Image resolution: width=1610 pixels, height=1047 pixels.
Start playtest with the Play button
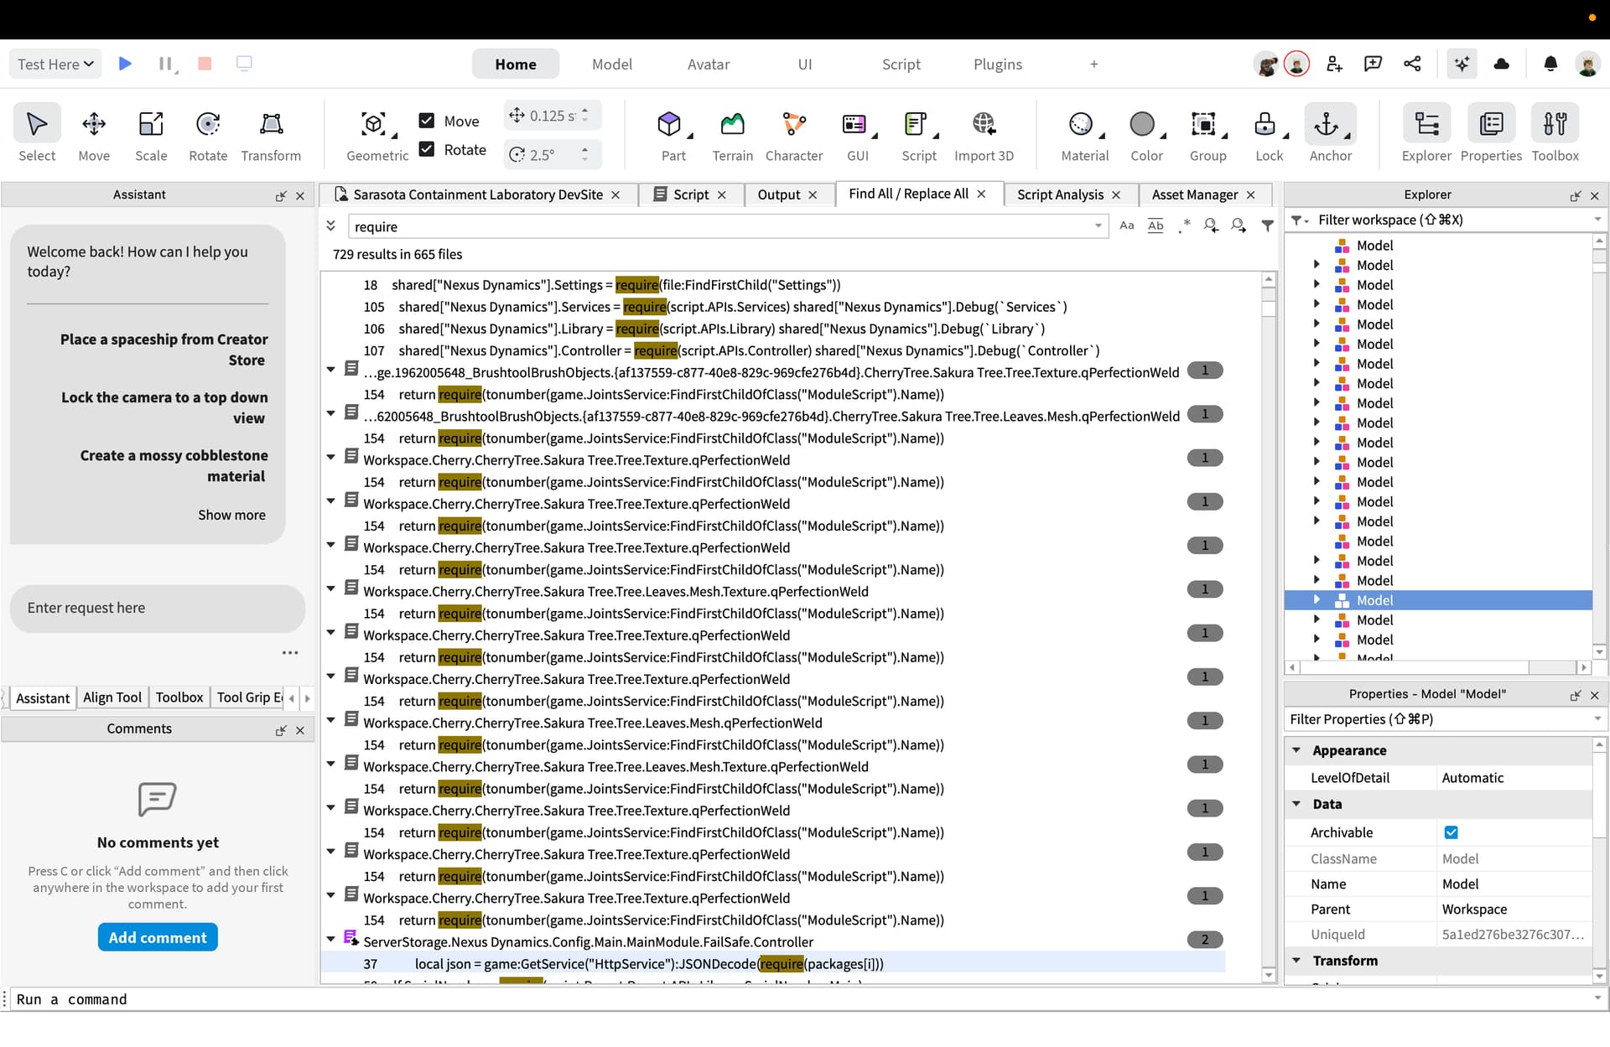[x=125, y=64]
